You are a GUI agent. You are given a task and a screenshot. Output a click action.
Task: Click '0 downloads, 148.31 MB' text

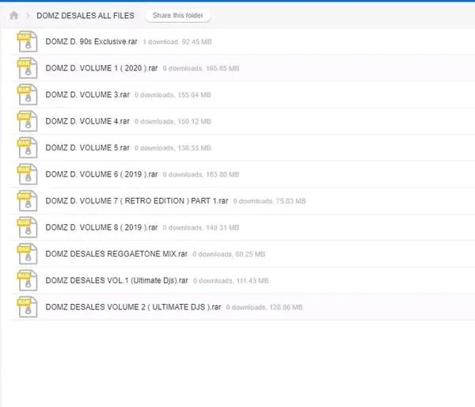(x=201, y=227)
